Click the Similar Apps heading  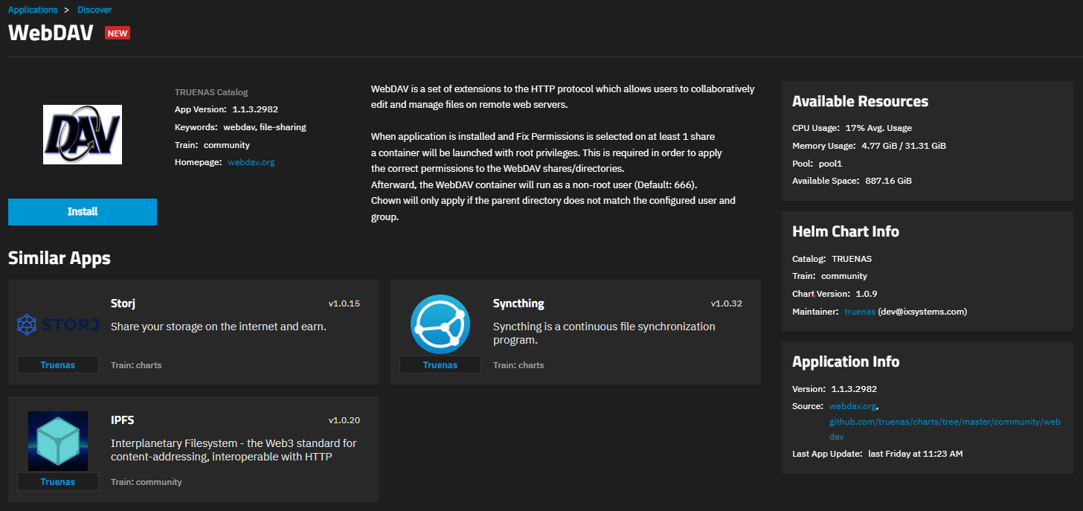pos(60,258)
